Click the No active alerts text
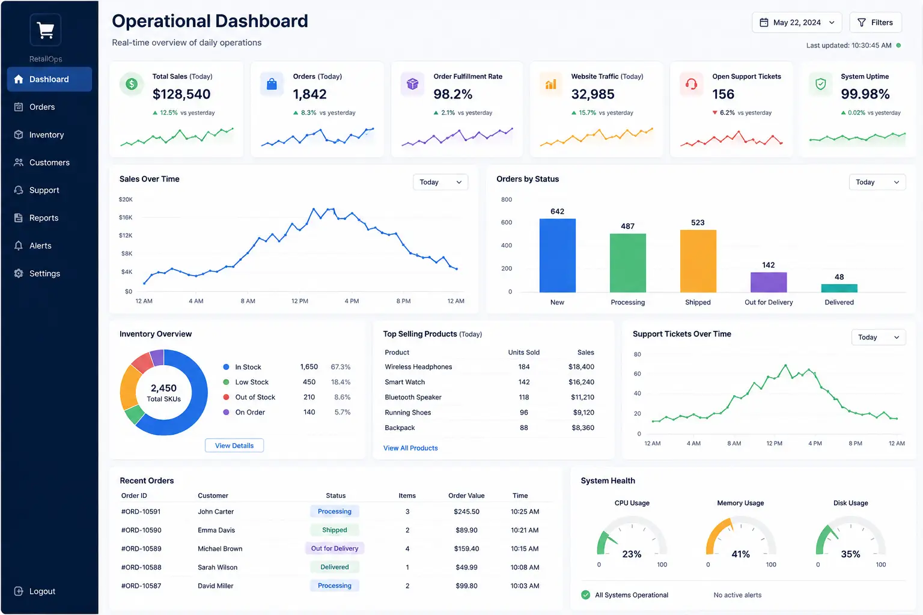This screenshot has height=615, width=923. tap(737, 595)
